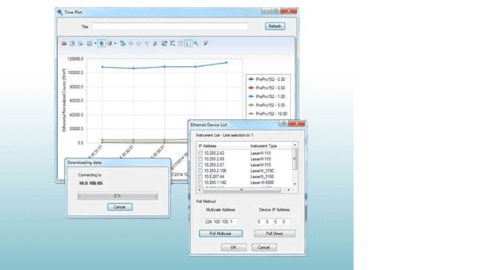Check the box for IP address 10.255.2.42
Viewport: 491px width, 270px height.
[x=201, y=154]
